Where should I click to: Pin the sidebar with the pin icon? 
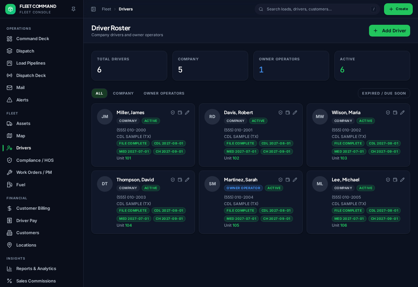(73, 9)
